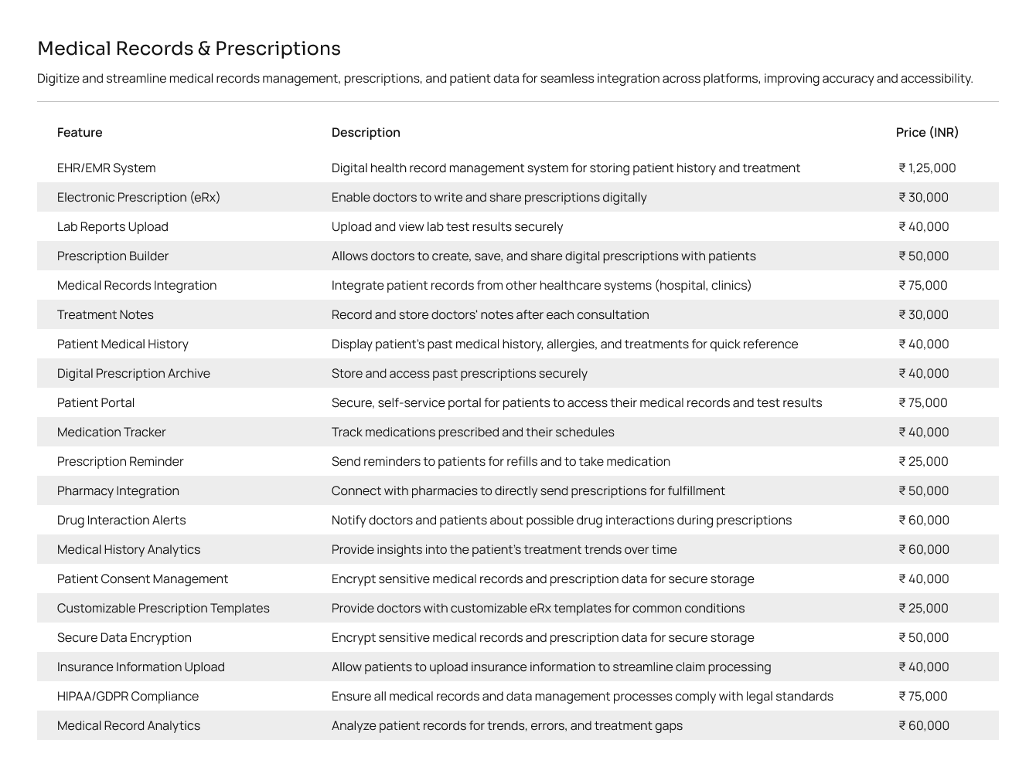The height and width of the screenshot is (777, 1036).
Task: Select Medical Records Integration feature
Action: 137,285
